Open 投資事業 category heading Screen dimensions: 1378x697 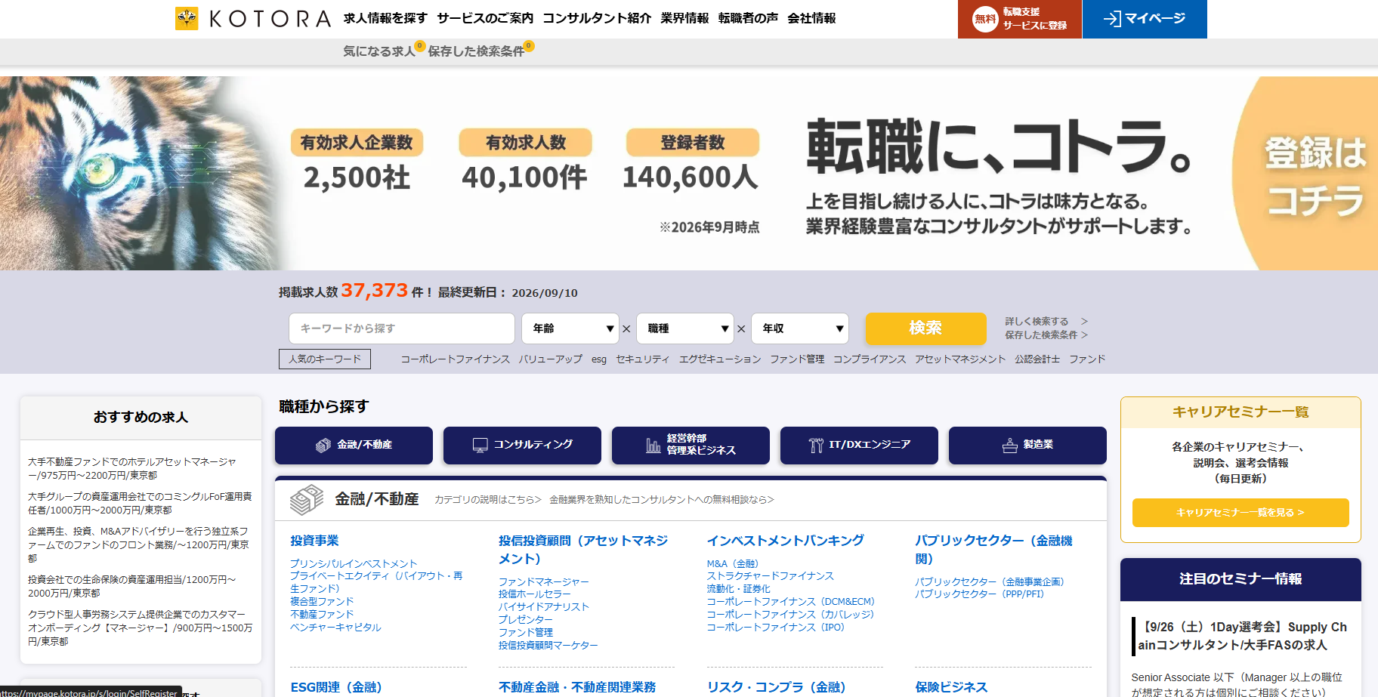point(314,541)
